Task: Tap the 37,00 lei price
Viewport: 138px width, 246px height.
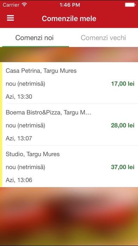Action: [123, 167]
